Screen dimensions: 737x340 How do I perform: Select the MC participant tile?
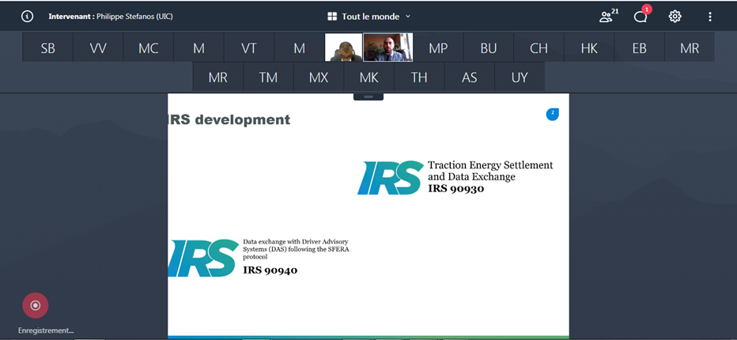(148, 47)
